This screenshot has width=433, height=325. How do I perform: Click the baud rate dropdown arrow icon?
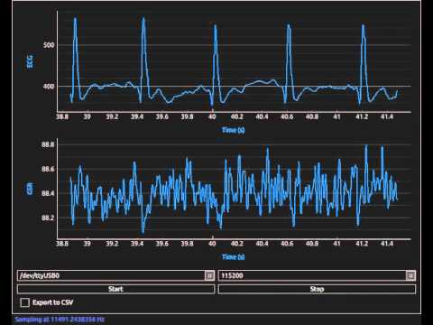[x=410, y=275]
